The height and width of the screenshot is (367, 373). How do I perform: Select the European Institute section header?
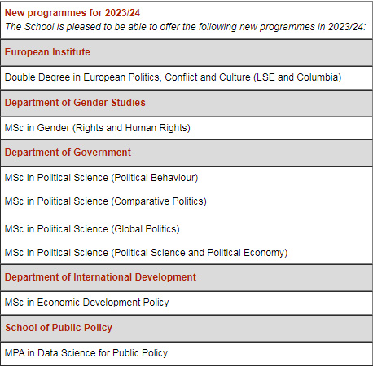47,52
